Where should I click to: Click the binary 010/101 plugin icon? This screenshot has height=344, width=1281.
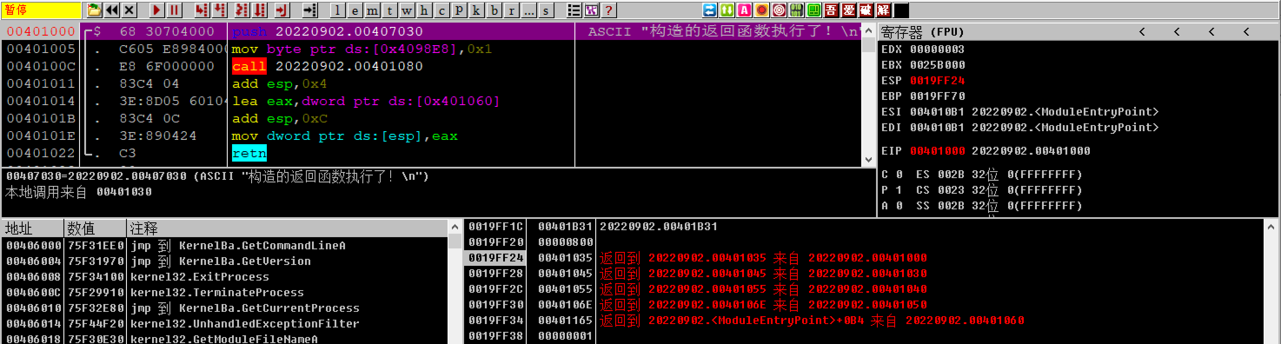tap(796, 10)
